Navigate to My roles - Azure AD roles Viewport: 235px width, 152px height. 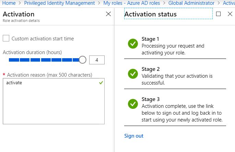[x=132, y=3]
